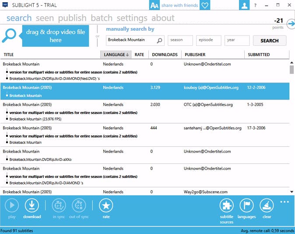This screenshot has width=295, height=234.
Task: Click the points arrow icon
Action: (291, 24)
